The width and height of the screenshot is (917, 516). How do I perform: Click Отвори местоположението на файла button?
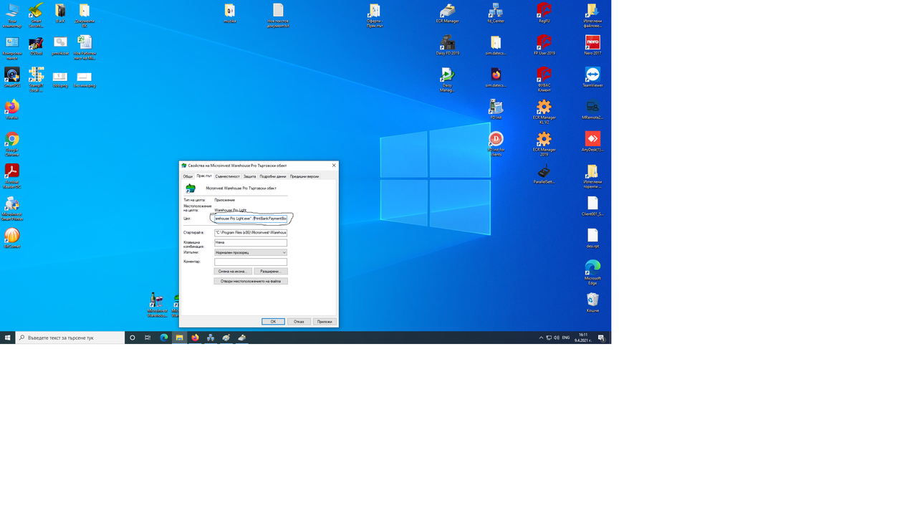pyautogui.click(x=251, y=281)
